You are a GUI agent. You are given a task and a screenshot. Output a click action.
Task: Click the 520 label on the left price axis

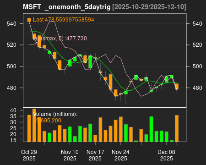[11, 45]
